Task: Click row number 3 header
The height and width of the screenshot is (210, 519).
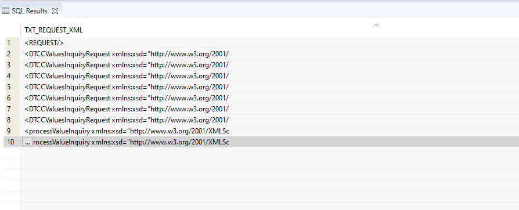Action: click(x=12, y=65)
